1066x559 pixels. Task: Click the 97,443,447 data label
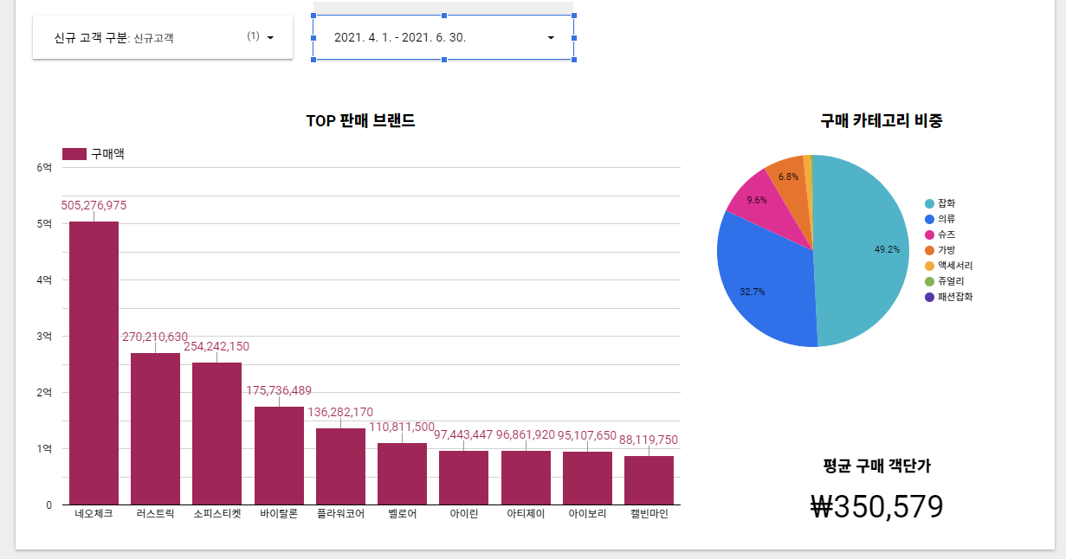(463, 434)
